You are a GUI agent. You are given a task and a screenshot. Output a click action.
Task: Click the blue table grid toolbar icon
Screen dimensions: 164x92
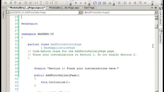click(104, 3)
